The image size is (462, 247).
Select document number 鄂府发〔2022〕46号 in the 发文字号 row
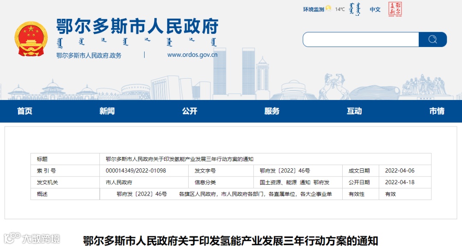point(284,171)
